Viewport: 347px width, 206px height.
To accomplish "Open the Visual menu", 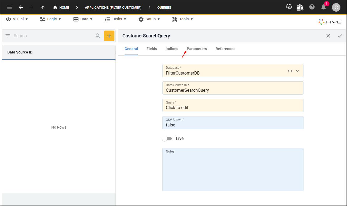I will coord(17,19).
